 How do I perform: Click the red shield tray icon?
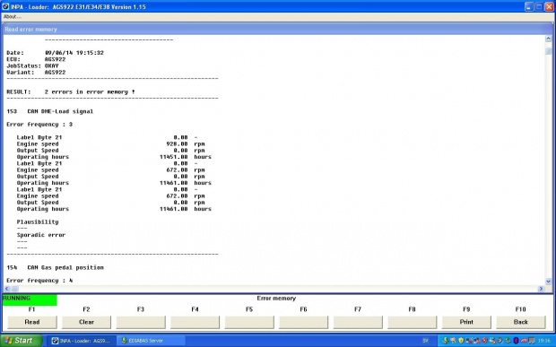[x=484, y=341]
